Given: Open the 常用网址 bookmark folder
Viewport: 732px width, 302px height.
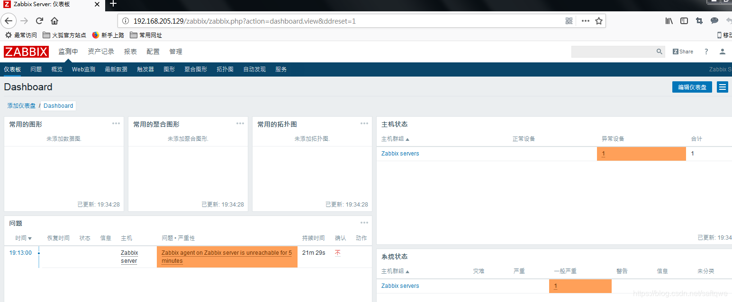Looking at the screenshot, I should pos(146,35).
